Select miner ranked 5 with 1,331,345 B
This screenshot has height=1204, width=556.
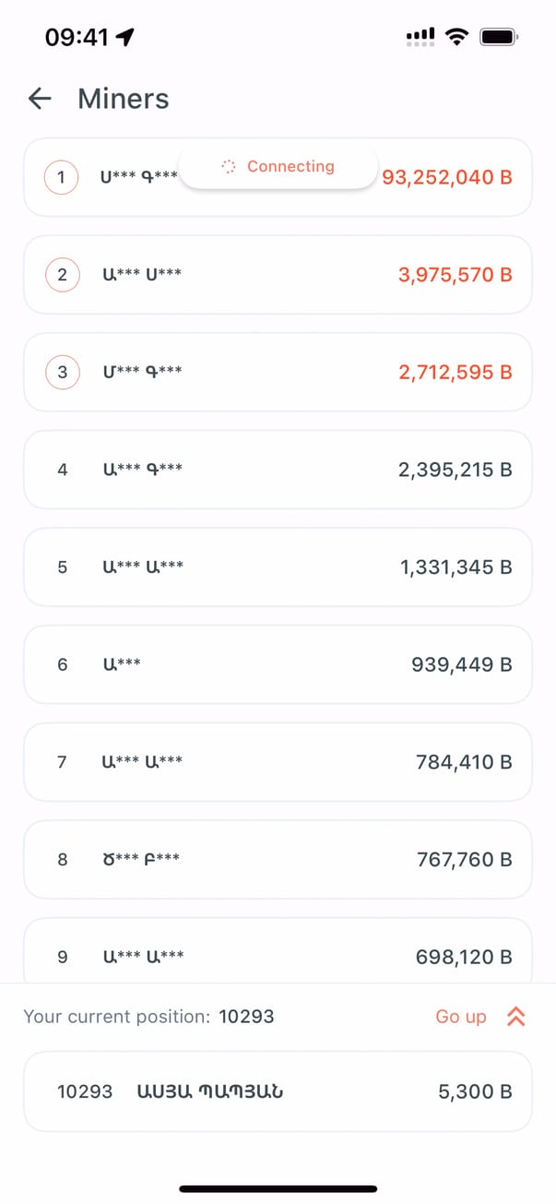pyautogui.click(x=278, y=566)
